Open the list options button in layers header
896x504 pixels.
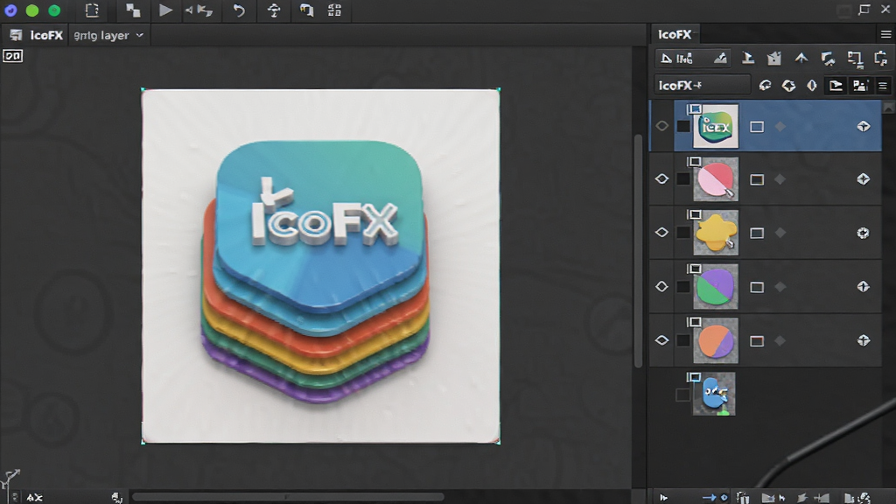click(x=883, y=86)
